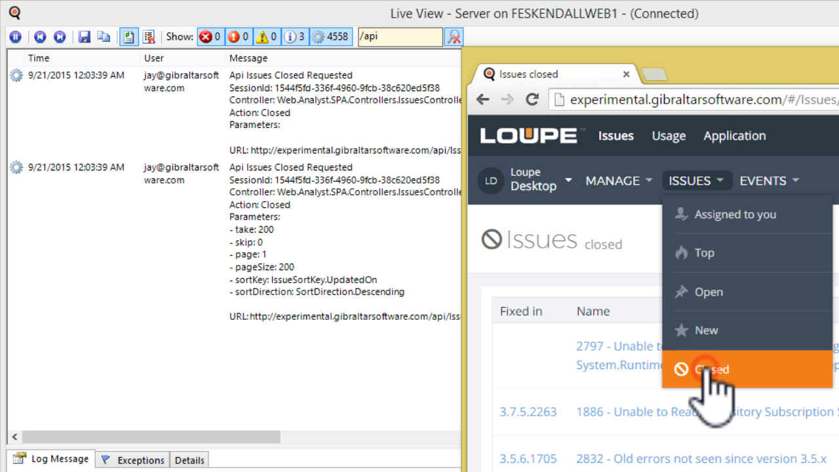The width and height of the screenshot is (839, 472).
Task: Switch to the Log Message tab
Action: tap(51, 459)
